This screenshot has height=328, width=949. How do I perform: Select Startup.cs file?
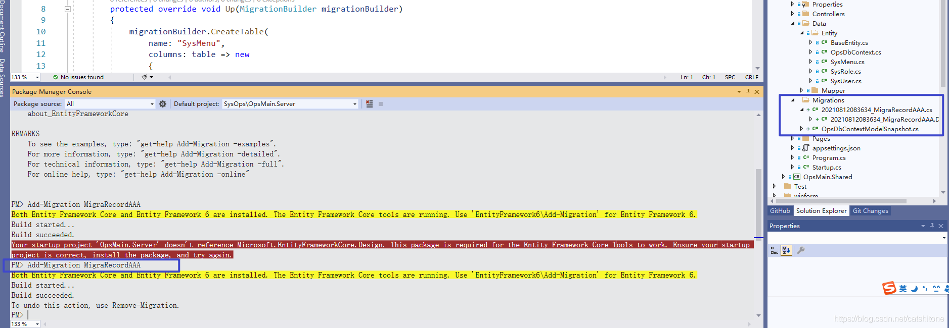[827, 168]
